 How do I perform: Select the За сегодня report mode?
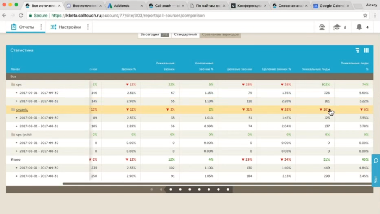click(x=154, y=35)
